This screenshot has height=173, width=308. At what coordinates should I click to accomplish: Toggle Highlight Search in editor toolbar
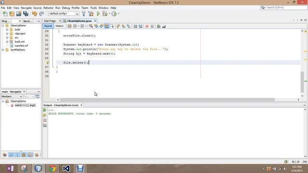coord(106,26)
